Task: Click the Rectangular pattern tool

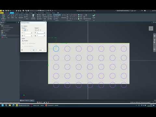Action: point(57,15)
